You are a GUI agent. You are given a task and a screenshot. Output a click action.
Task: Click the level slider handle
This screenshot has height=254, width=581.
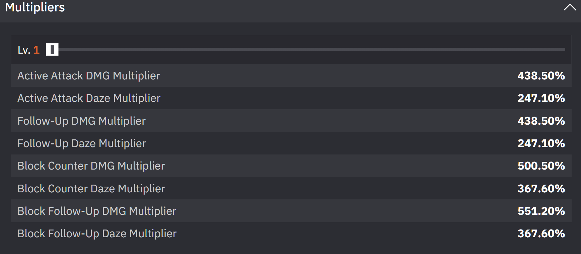coord(52,50)
